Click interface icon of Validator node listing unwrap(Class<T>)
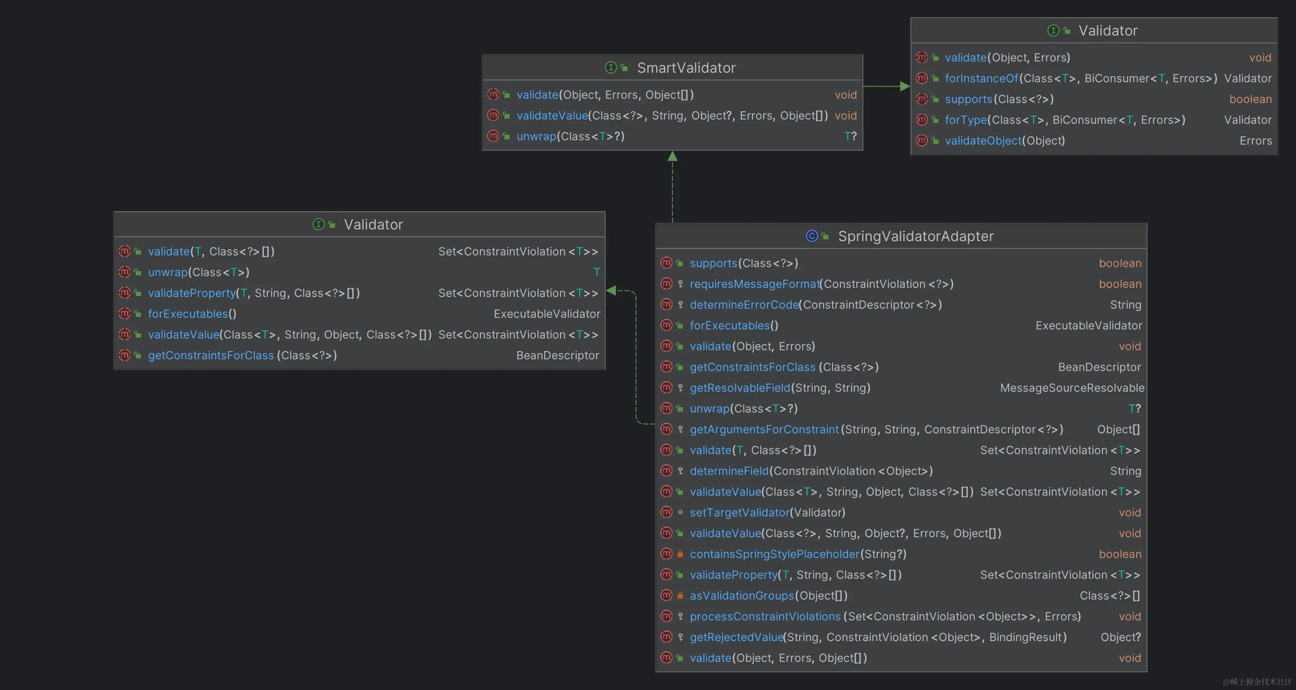The image size is (1296, 690). [318, 224]
